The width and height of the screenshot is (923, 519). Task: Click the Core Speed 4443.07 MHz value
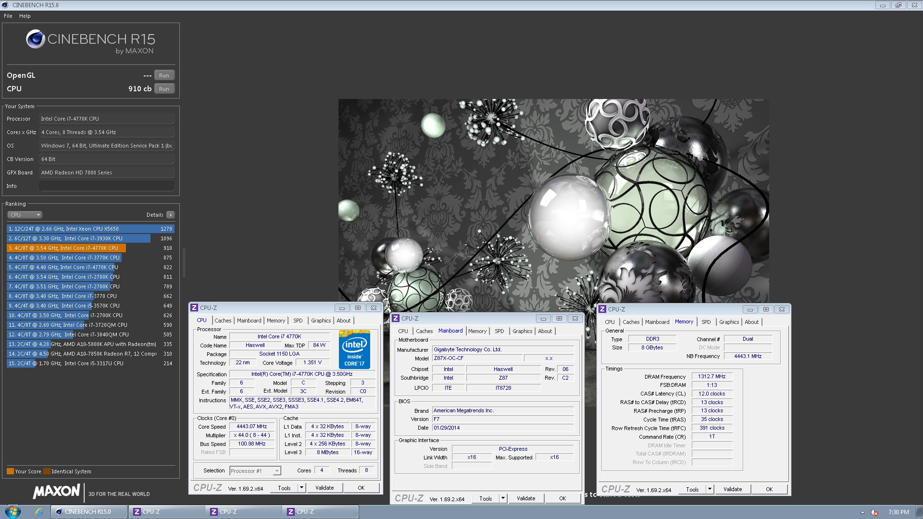(252, 426)
